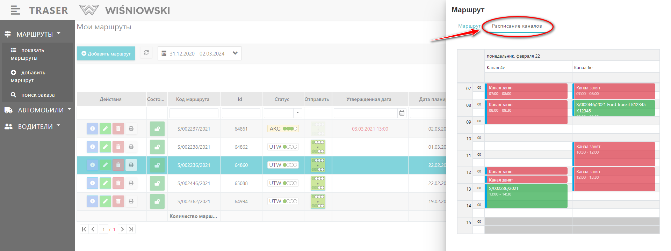Click the refresh icon next to Add route
This screenshot has width=671, height=251.
click(x=146, y=53)
